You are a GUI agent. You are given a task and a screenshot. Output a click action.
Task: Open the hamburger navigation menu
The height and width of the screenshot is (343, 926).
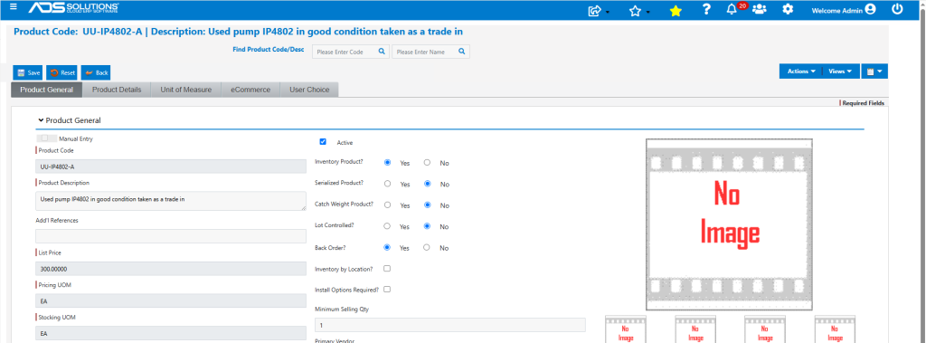(14, 6)
